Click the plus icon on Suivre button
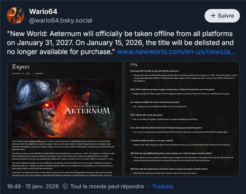 [213, 16]
